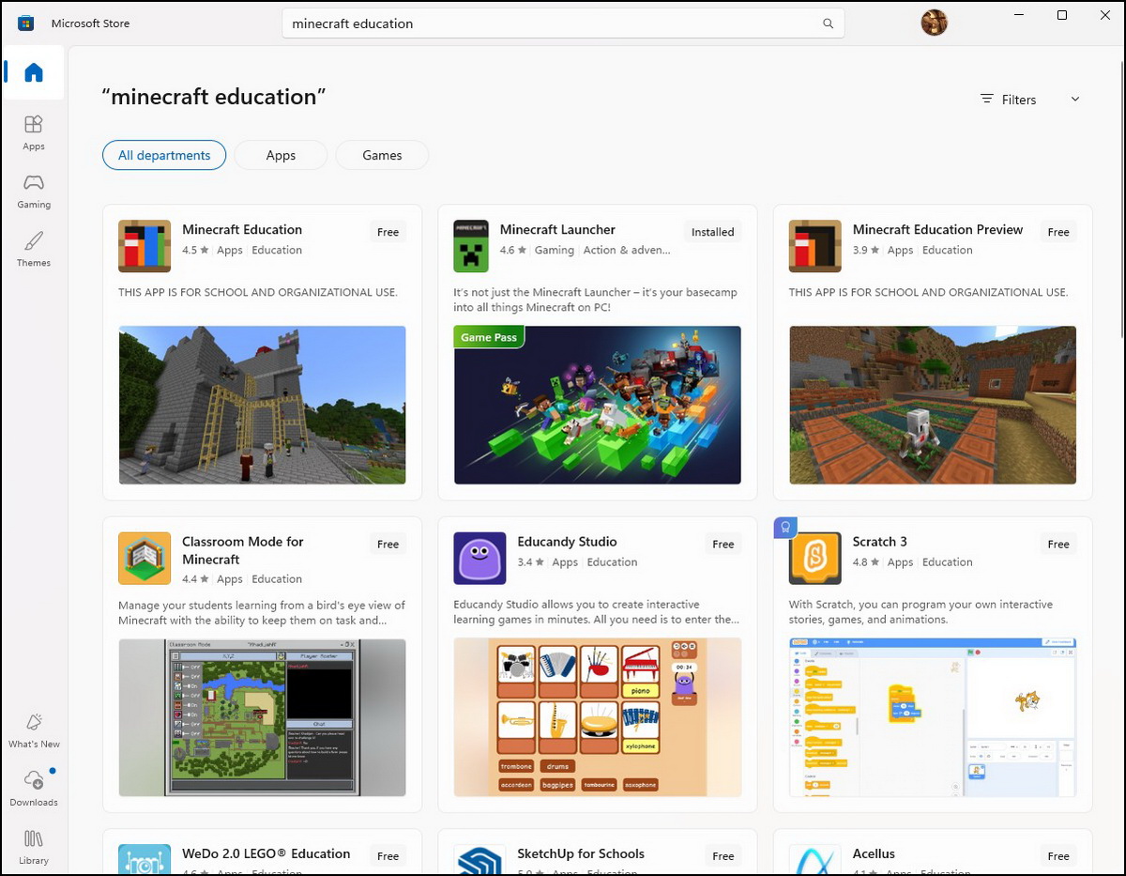The image size is (1126, 876).
Task: Click Free button on Acellus
Action: pos(1058,856)
